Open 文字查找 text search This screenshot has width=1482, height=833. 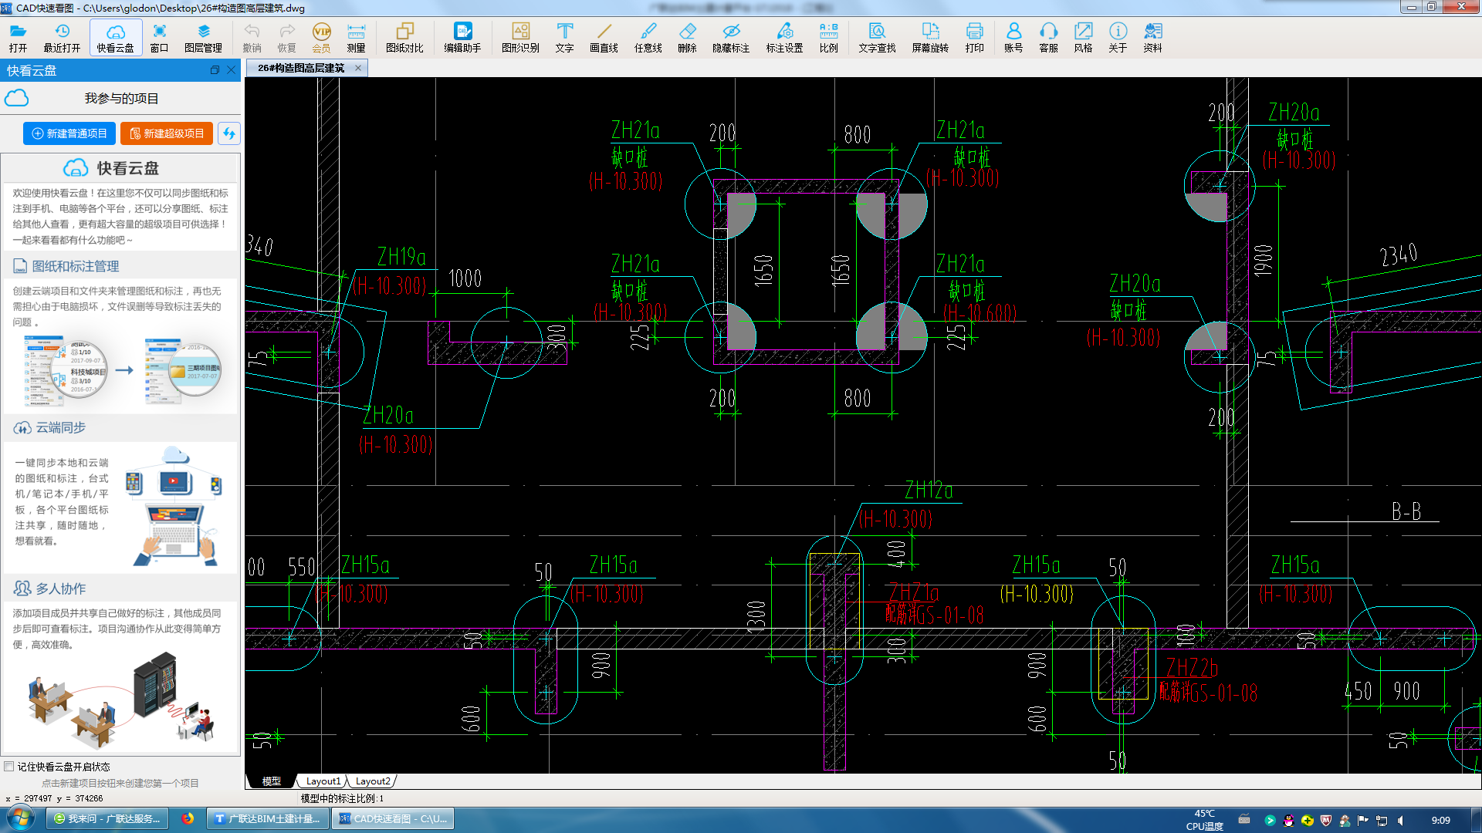[x=877, y=38]
